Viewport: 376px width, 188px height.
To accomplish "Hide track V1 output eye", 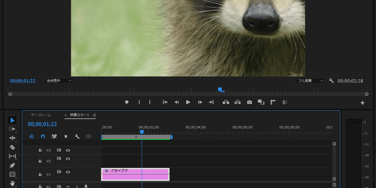I will coord(68,172).
